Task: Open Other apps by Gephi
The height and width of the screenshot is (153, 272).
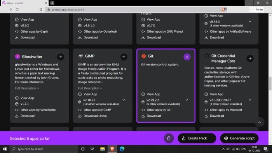Action: click(31, 32)
